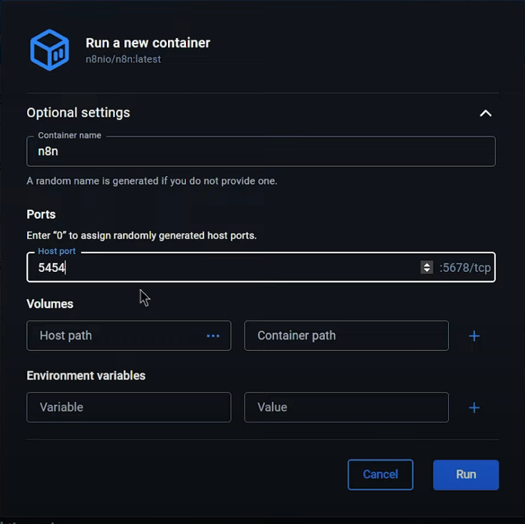Image resolution: width=525 pixels, height=524 pixels.
Task: Cancel the new container dialog
Action: tap(380, 475)
